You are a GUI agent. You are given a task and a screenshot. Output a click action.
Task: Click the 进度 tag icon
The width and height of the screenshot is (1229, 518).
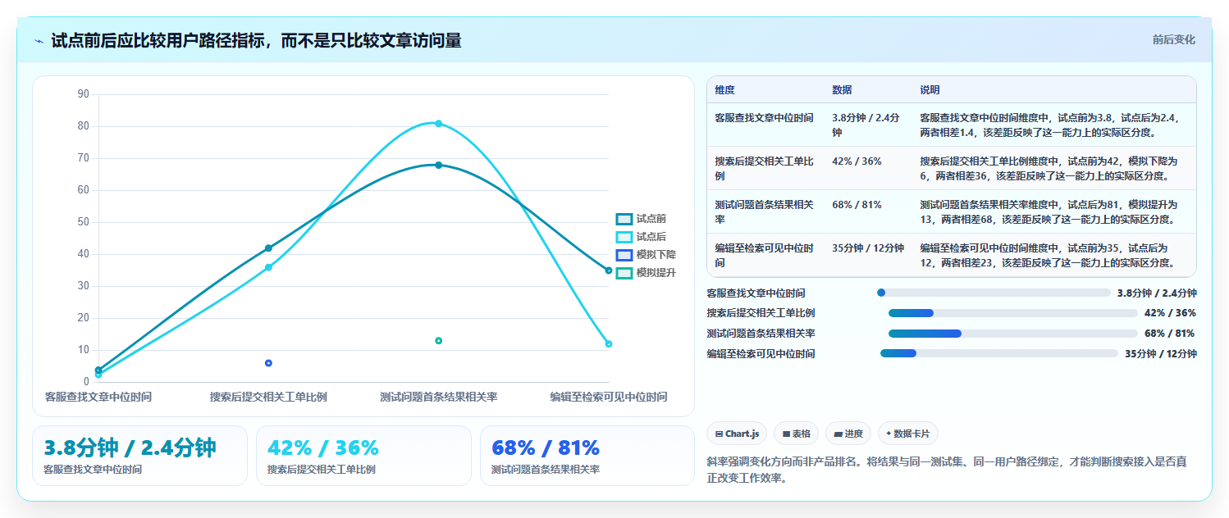pyautogui.click(x=838, y=434)
